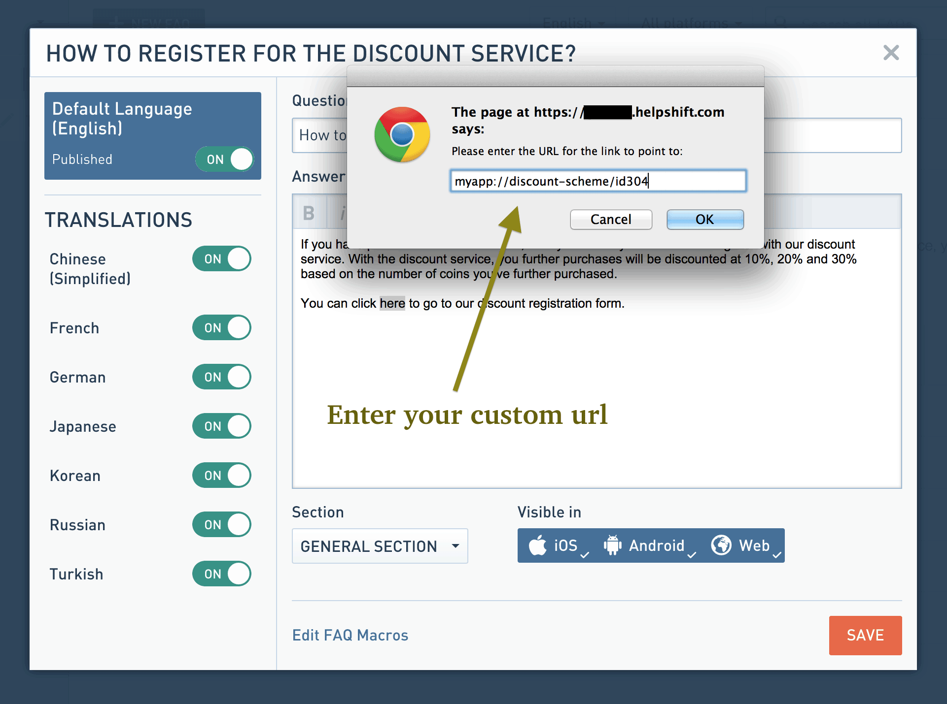Click the highlighted word "here" in the answer
Image resolution: width=947 pixels, height=704 pixels.
click(392, 303)
